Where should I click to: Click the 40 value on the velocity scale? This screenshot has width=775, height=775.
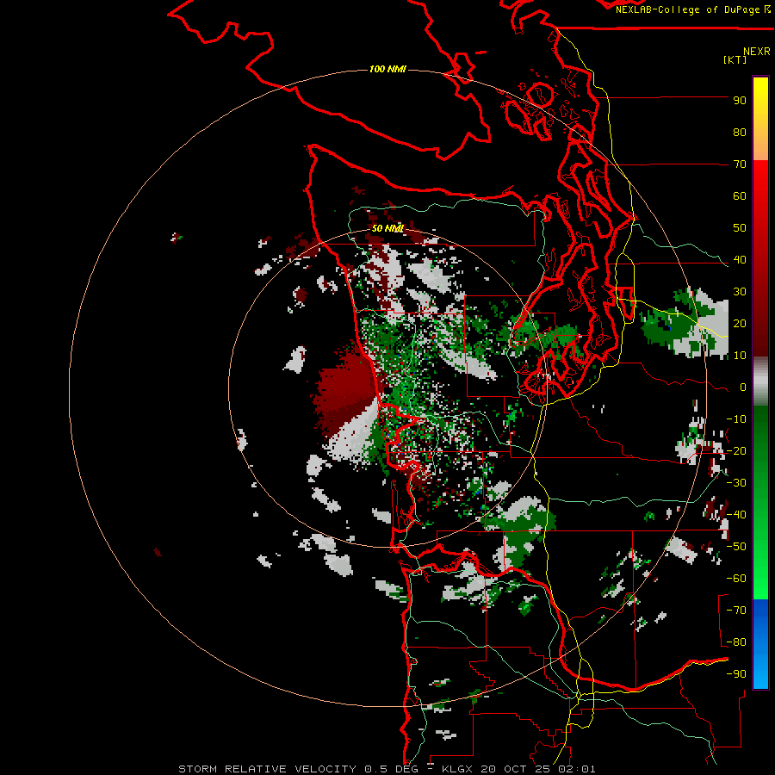[x=740, y=260]
